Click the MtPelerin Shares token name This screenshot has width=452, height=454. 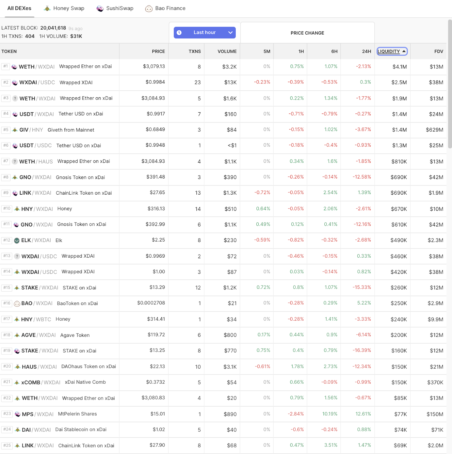77,414
